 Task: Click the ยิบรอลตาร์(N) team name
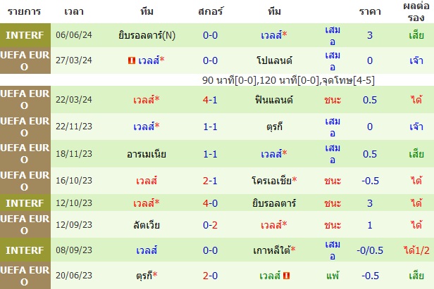147,35
